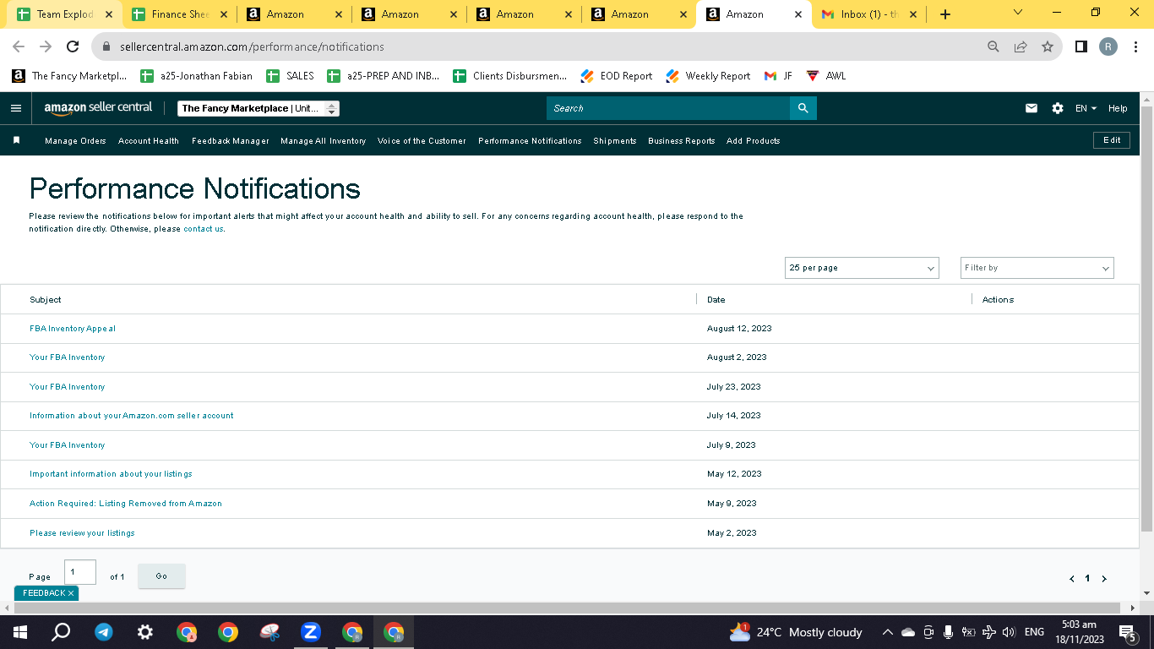1154x649 pixels.
Task: Open Account Health in navigation bar
Action: (x=149, y=141)
